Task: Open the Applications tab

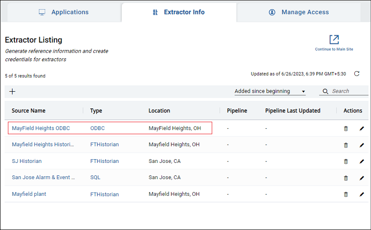Action: click(64, 12)
